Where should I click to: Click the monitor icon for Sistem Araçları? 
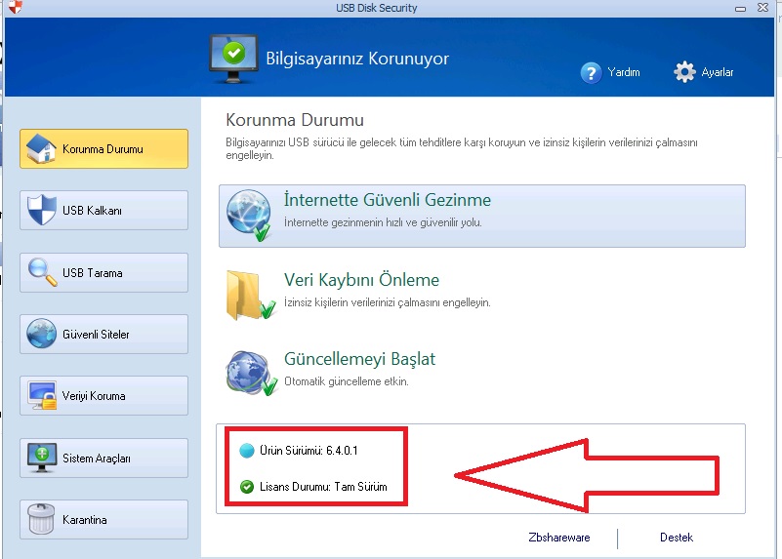[42, 458]
